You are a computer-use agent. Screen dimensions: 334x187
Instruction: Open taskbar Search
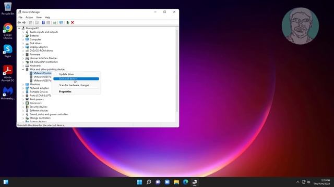pos(149,182)
